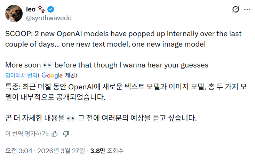
Task: Open the three-dot more options menu
Action: [x=247, y=9]
